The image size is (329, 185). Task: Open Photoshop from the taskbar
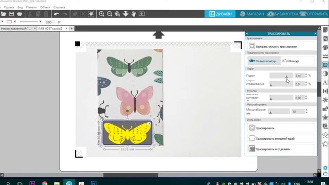click(94, 183)
